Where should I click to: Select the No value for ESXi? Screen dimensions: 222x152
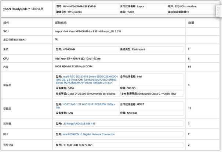coord(57,39)
